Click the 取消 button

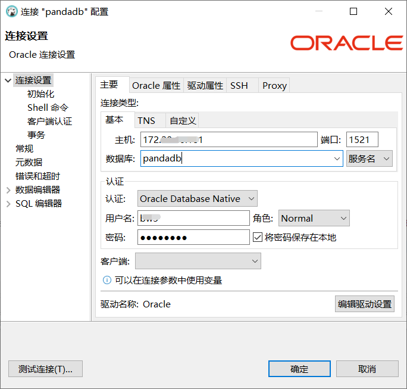(x=367, y=369)
